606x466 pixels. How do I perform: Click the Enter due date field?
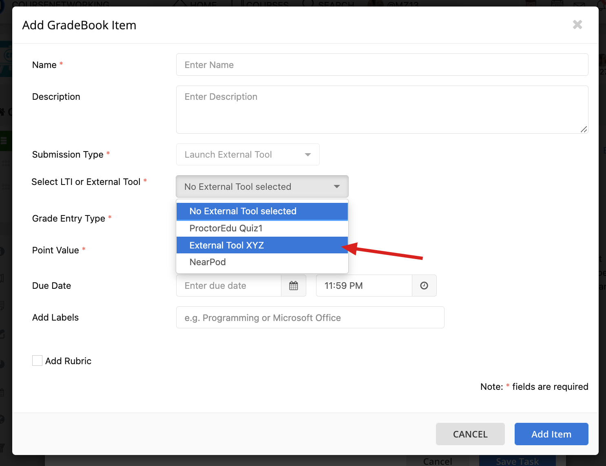point(229,286)
